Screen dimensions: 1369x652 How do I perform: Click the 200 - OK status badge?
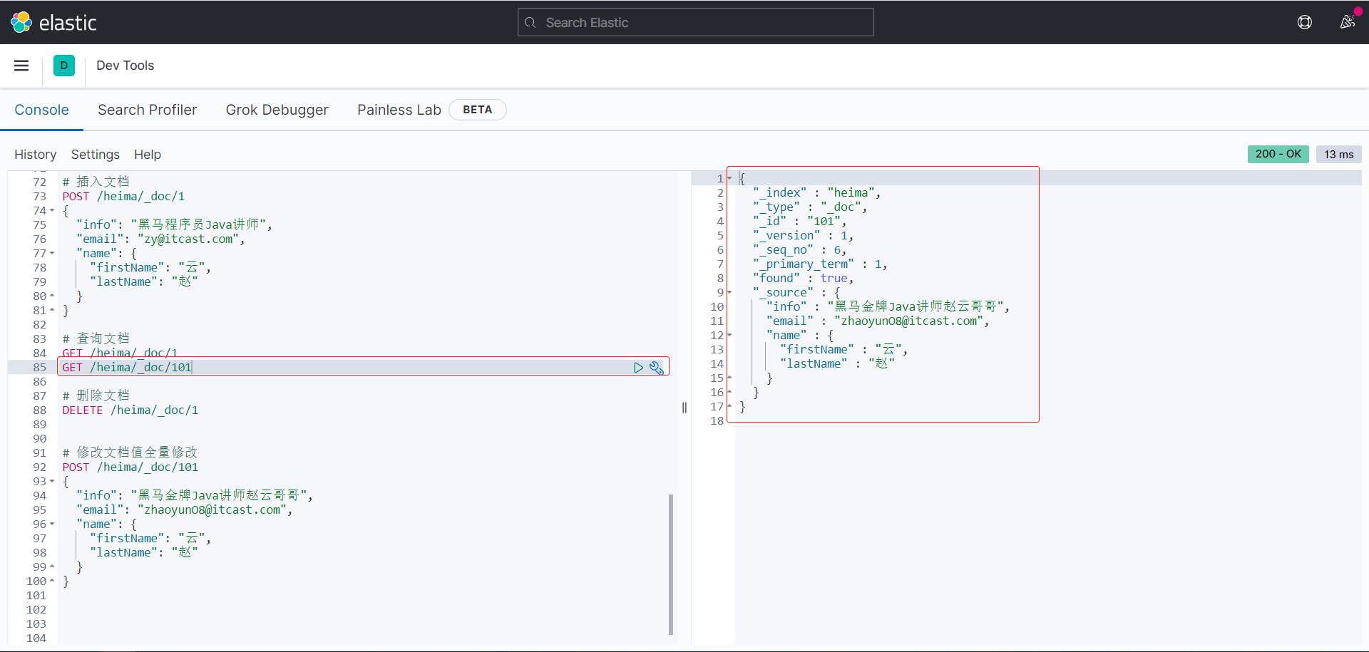[x=1278, y=154]
